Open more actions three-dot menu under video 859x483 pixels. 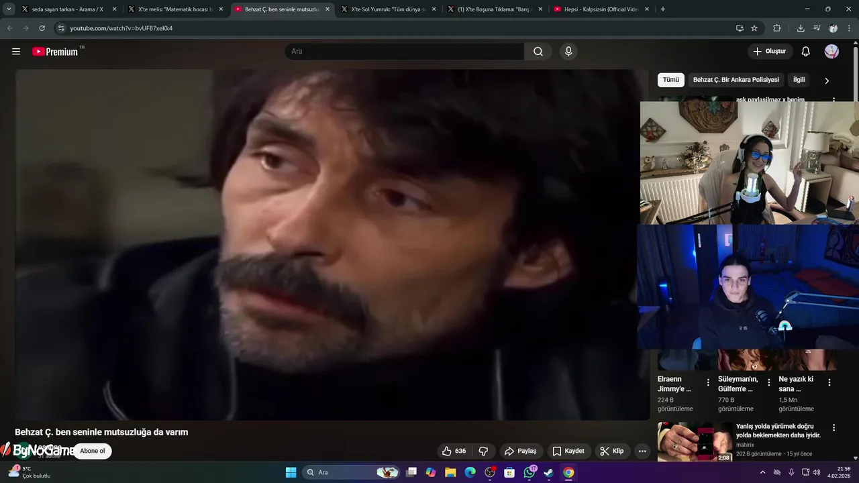[642, 451]
